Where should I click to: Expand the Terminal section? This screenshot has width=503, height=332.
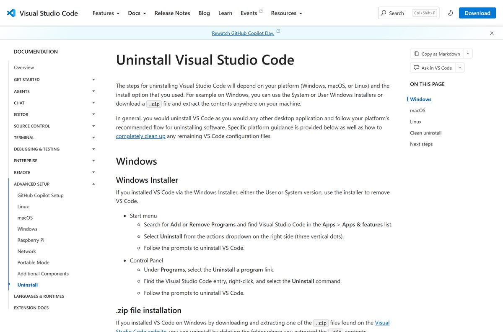(x=93, y=137)
